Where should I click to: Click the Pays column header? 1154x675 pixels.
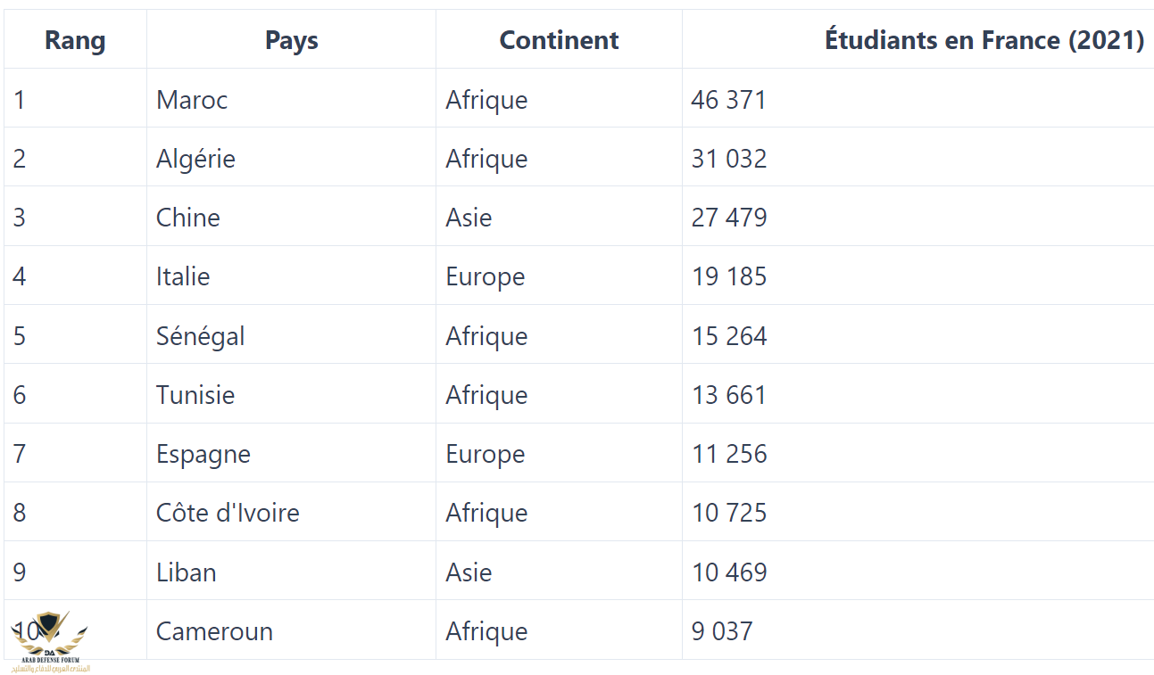[x=291, y=40]
